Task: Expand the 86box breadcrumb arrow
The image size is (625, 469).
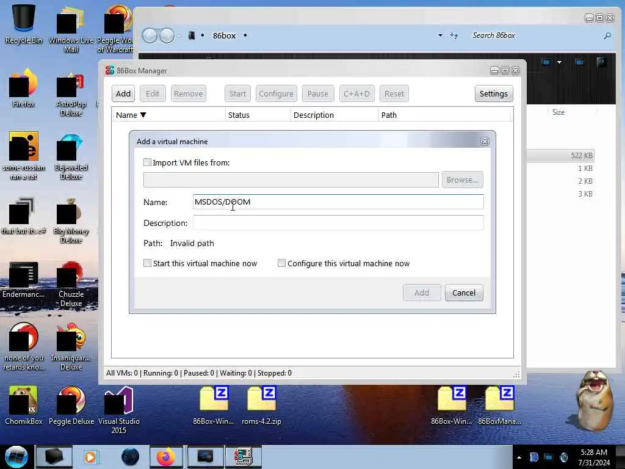Action: [245, 35]
